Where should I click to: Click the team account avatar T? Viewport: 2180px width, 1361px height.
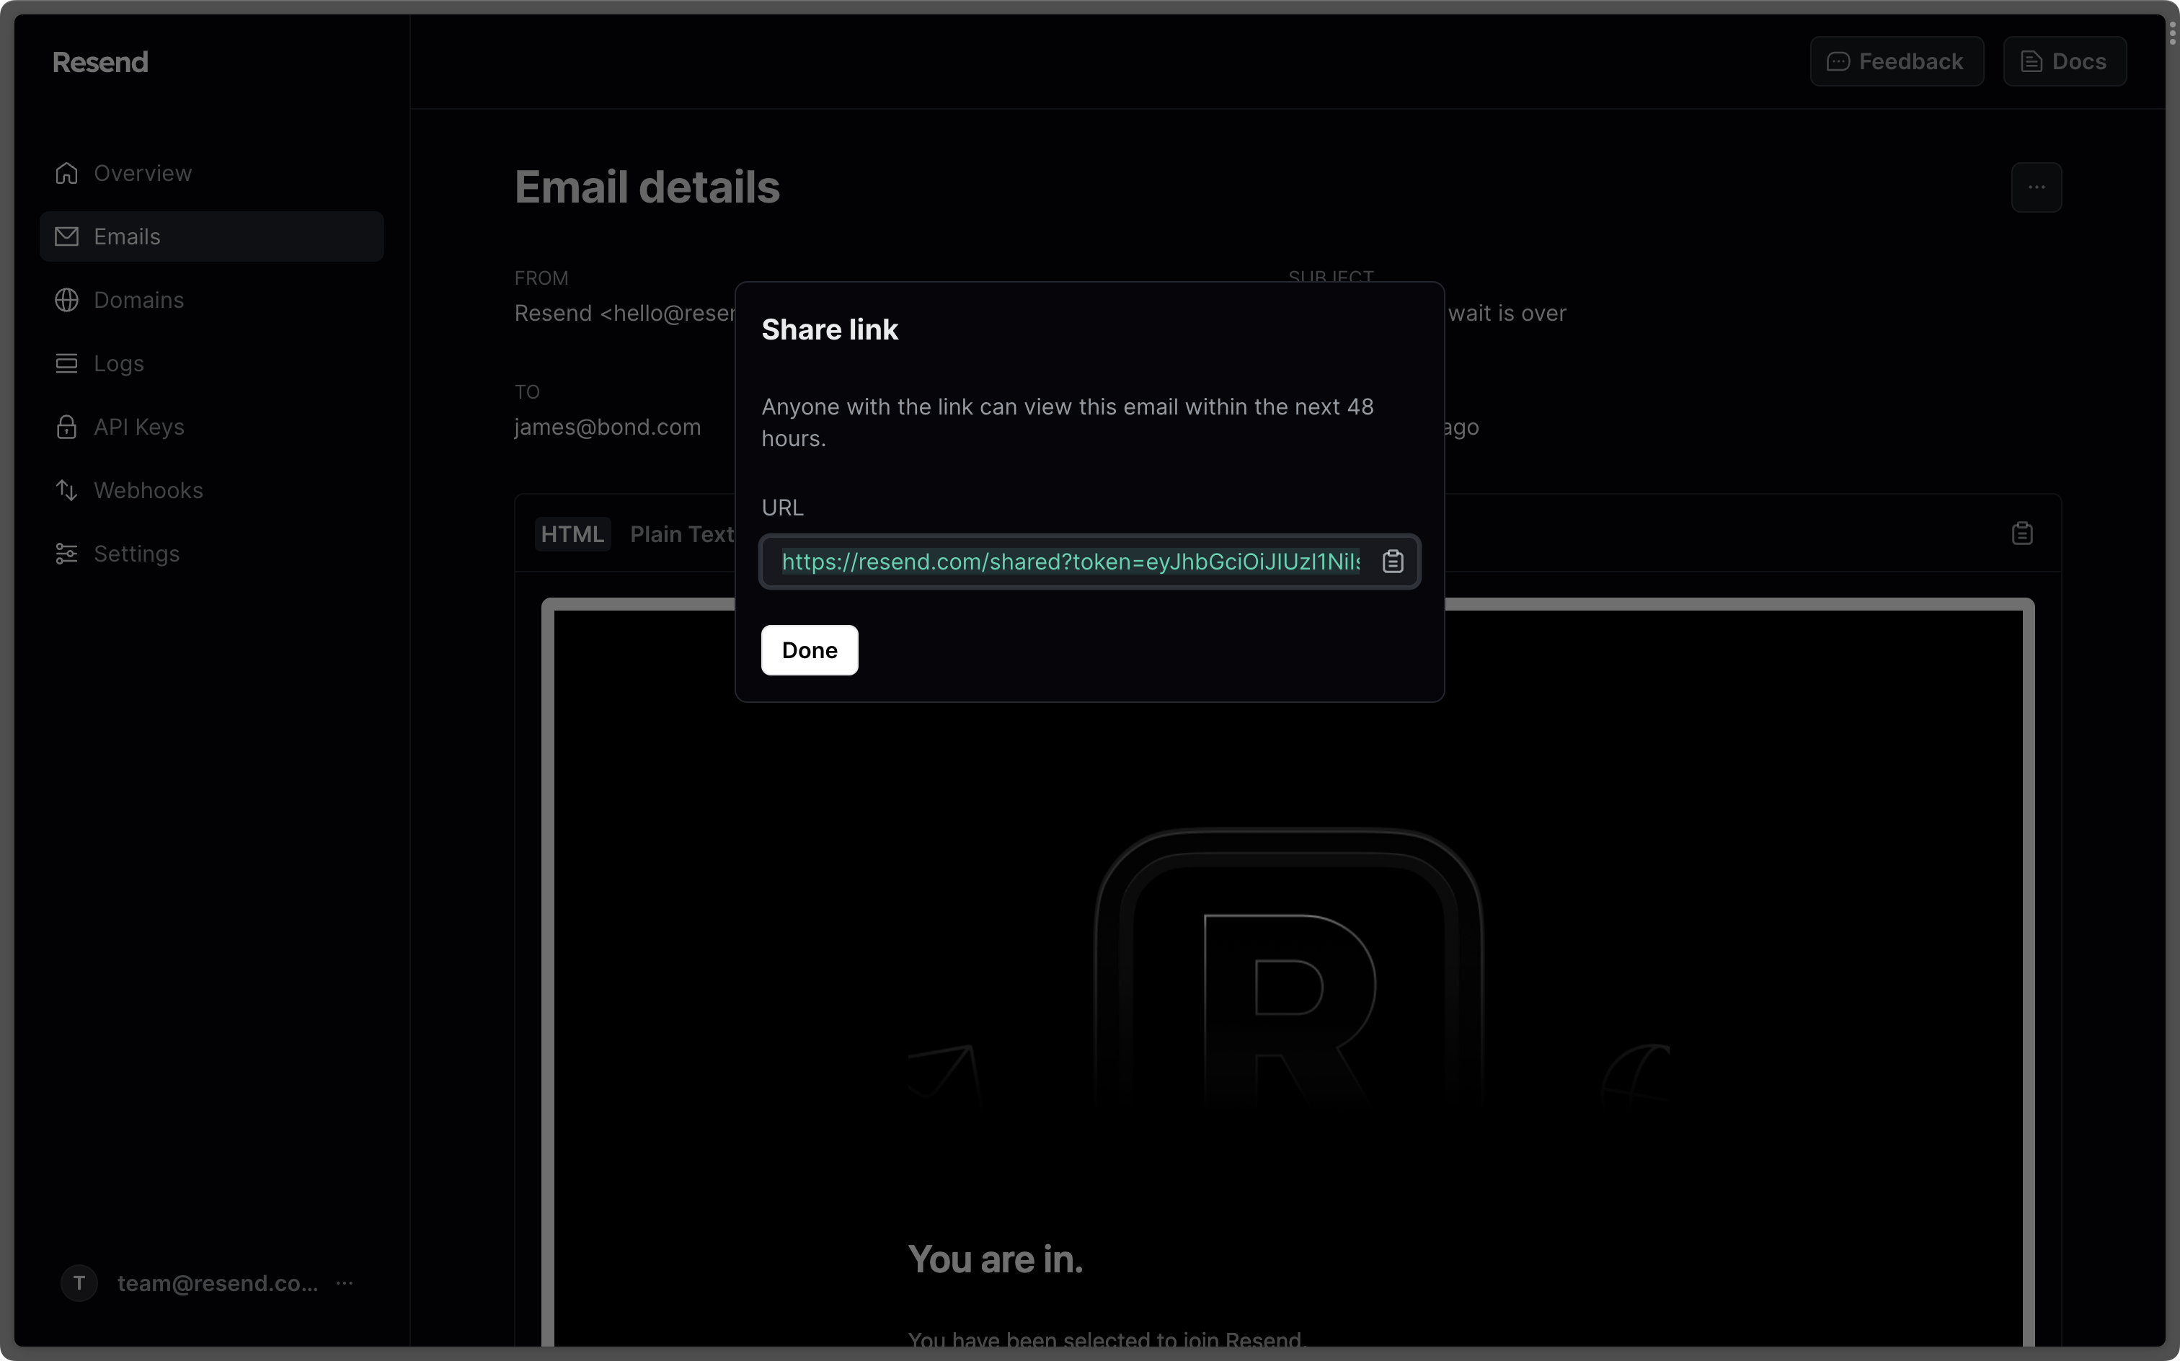click(x=79, y=1282)
